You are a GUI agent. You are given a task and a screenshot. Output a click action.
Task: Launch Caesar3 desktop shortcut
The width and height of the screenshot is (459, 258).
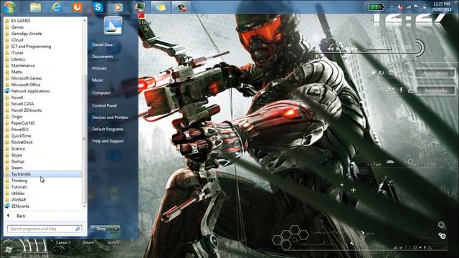(63, 242)
